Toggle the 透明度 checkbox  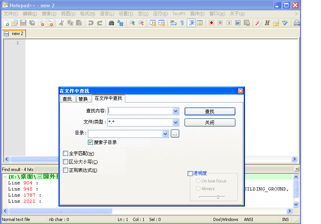coord(190,173)
